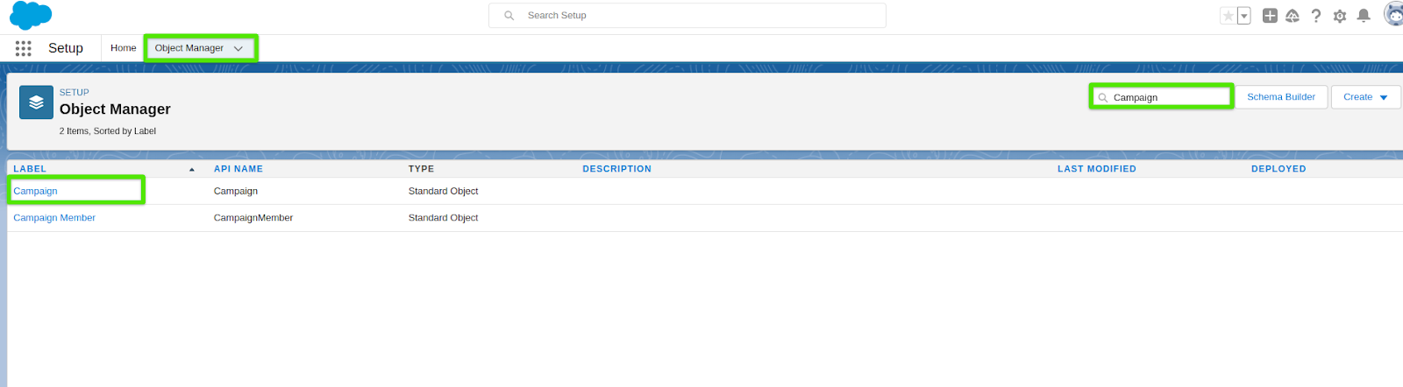Click the Salesforce cloud logo
Viewport: 1403px width, 387px height.
pyautogui.click(x=31, y=16)
